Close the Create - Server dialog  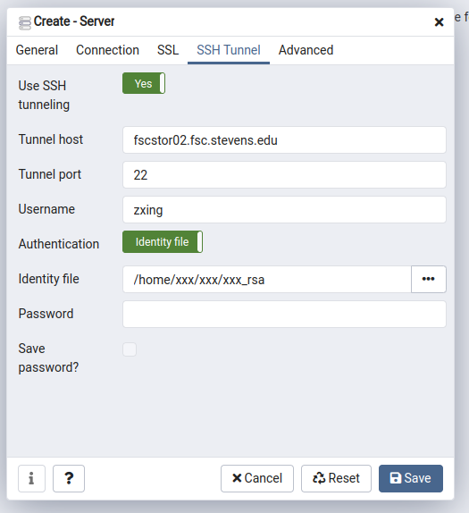coord(439,22)
